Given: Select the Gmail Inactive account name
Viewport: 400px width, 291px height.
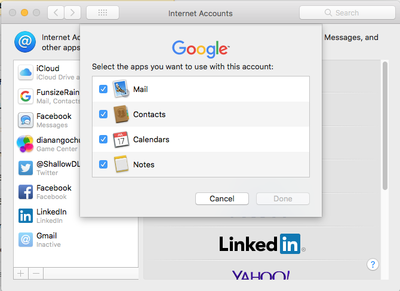Looking at the screenshot, I should 47,235.
